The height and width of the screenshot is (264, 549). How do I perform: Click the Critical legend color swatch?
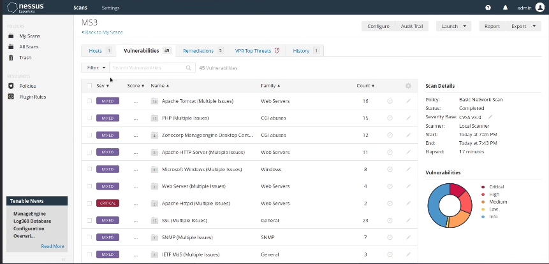pos(483,186)
